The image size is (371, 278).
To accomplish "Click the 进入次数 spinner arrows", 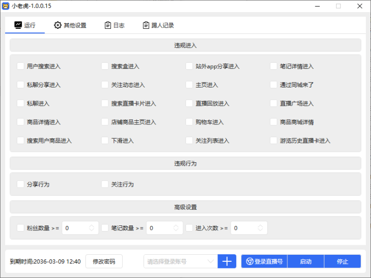I will [261, 228].
